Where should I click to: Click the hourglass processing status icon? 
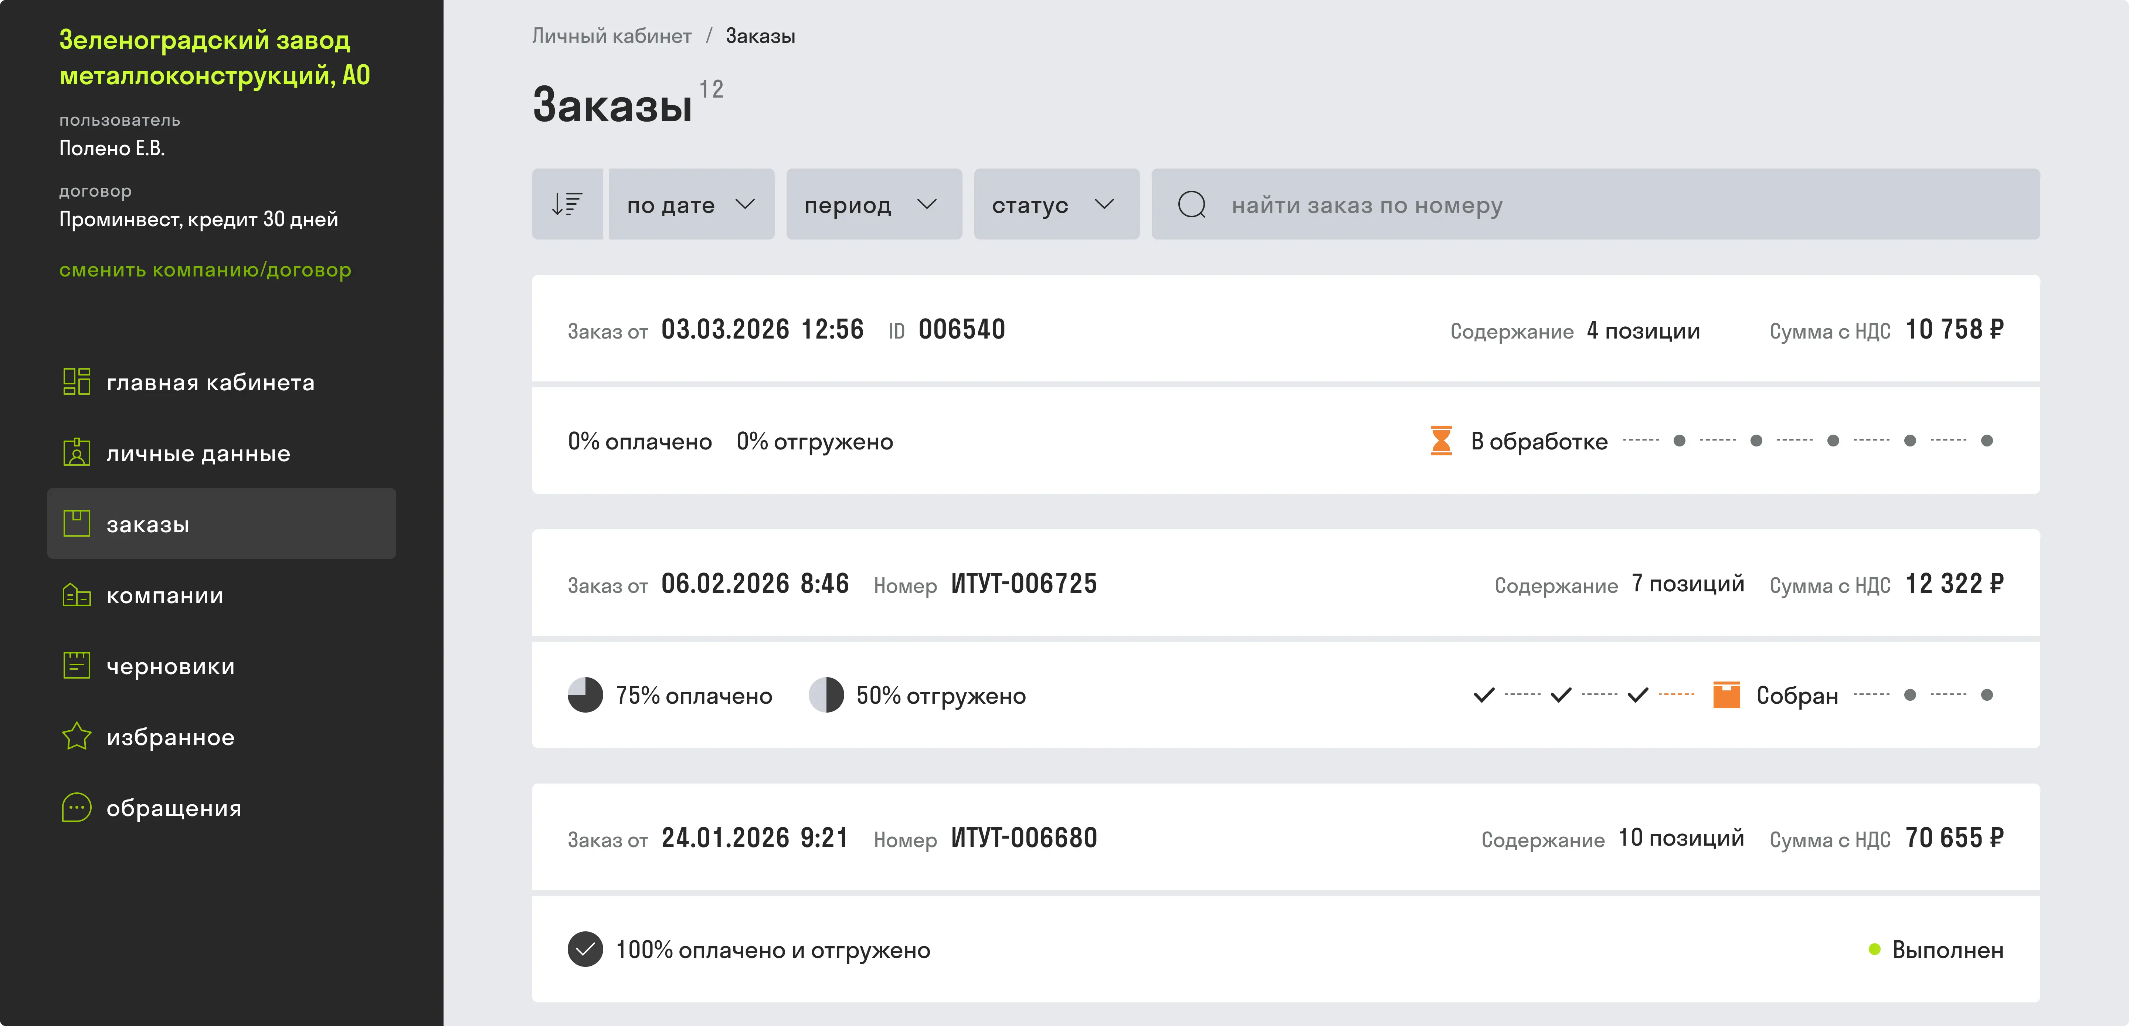coord(1440,441)
